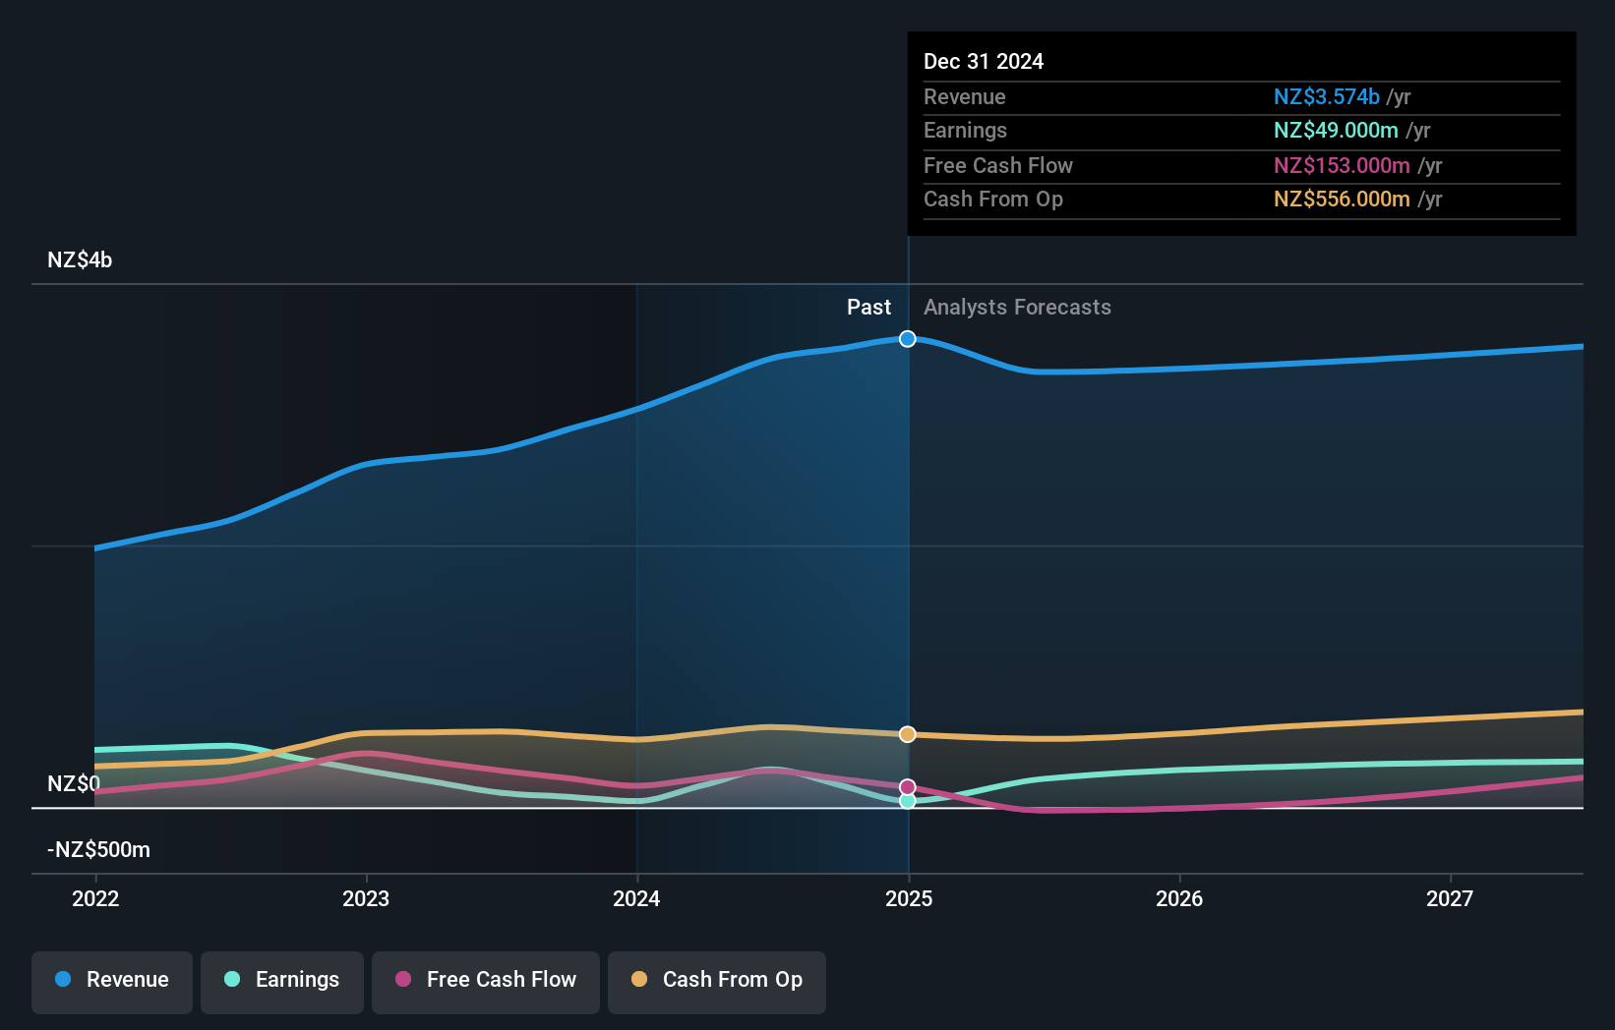Toggle the Cash From Op orange dot icon
The width and height of the screenshot is (1615, 1030).
click(640, 979)
